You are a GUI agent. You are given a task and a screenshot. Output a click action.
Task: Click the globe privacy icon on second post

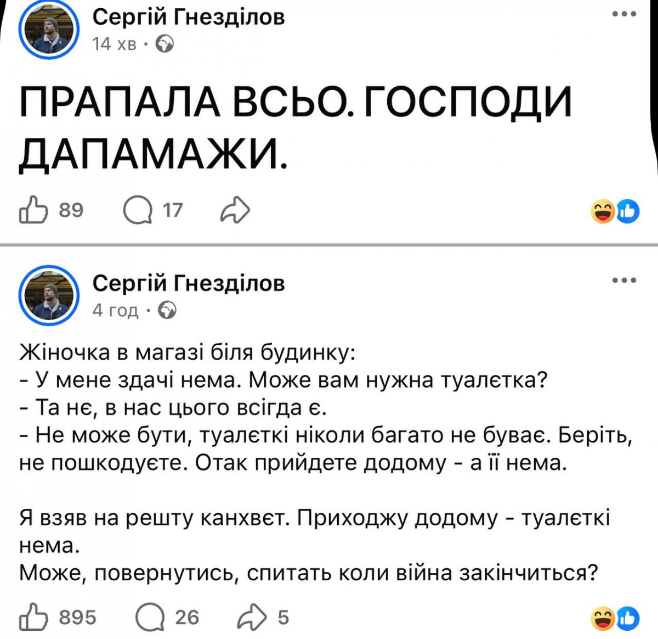pos(167,311)
